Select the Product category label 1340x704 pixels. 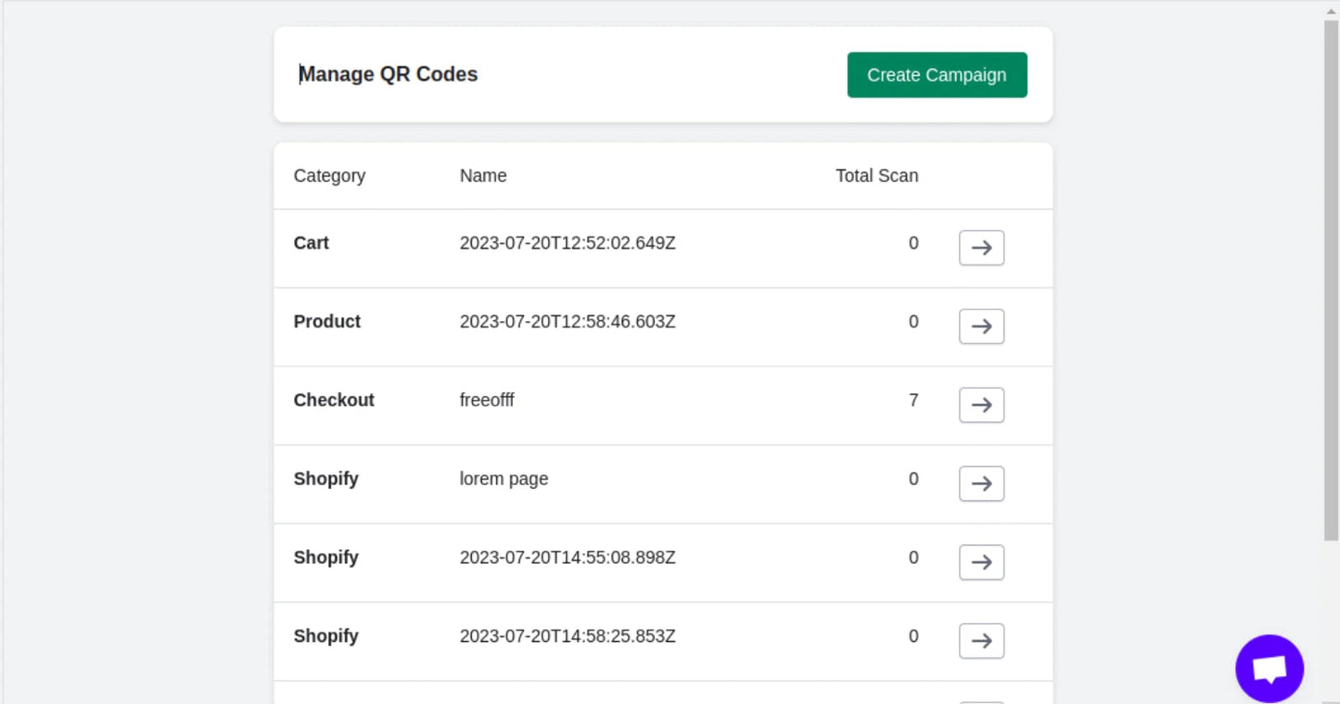click(326, 322)
